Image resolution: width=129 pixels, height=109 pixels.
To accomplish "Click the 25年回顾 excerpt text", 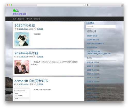I will click(37, 34).
